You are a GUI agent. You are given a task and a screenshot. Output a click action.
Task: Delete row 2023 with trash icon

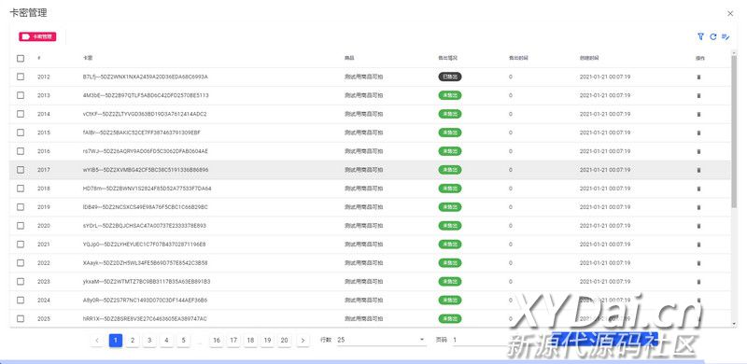(x=698, y=282)
